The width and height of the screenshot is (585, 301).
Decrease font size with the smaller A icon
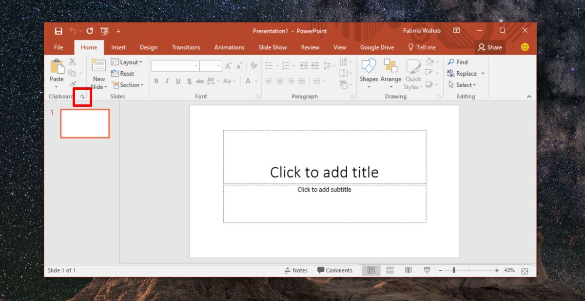[x=239, y=66]
